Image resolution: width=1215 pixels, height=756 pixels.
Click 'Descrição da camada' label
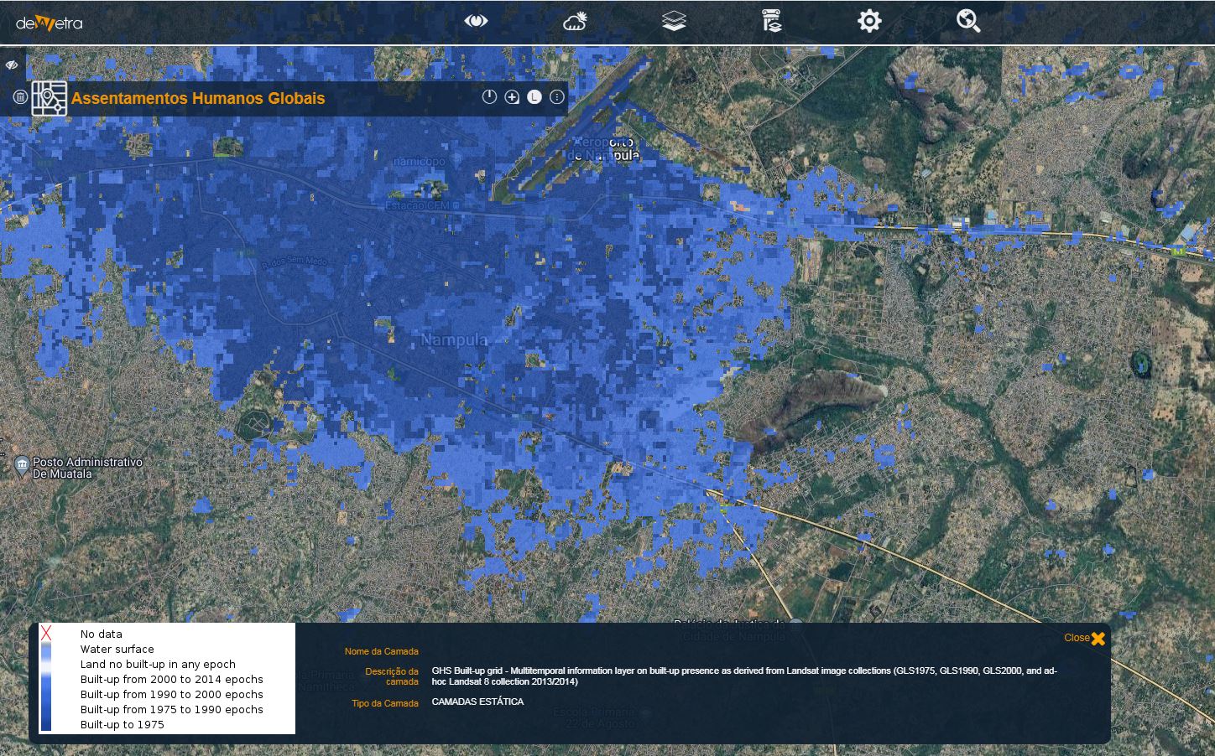(x=392, y=676)
